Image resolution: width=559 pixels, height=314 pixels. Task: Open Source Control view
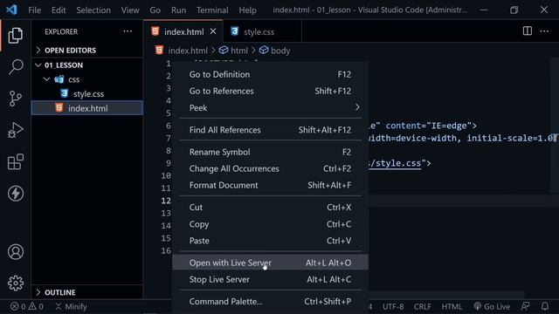(x=16, y=99)
